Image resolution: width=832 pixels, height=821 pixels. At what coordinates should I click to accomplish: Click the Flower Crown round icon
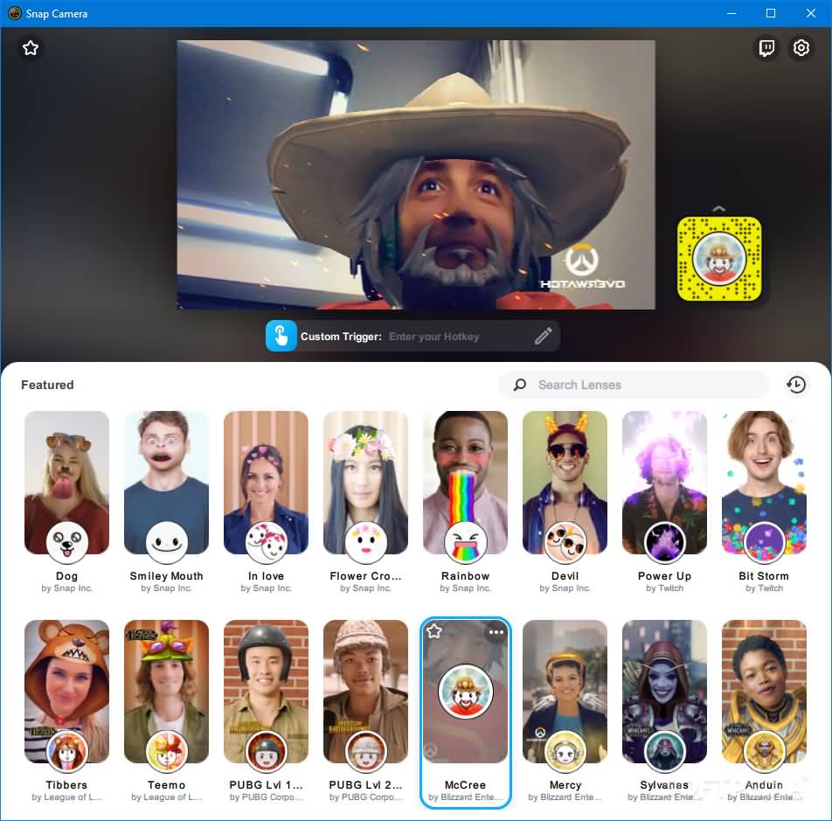click(365, 542)
